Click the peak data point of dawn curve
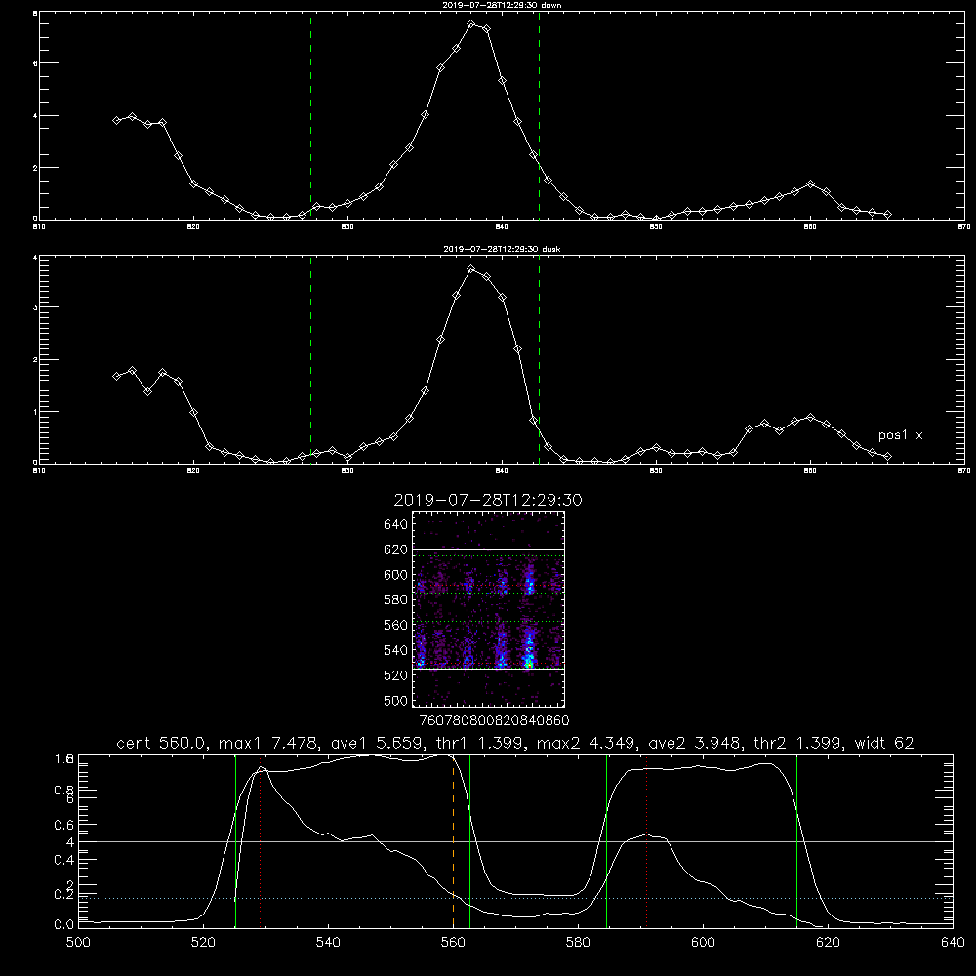 (x=471, y=24)
